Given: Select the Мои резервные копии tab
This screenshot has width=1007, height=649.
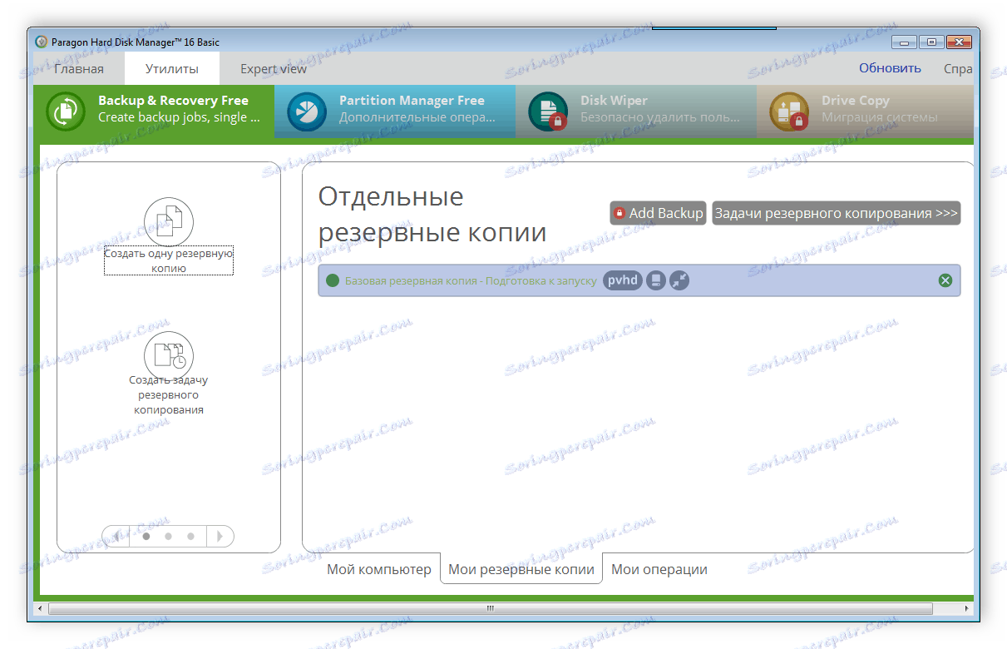Looking at the screenshot, I should [x=521, y=570].
